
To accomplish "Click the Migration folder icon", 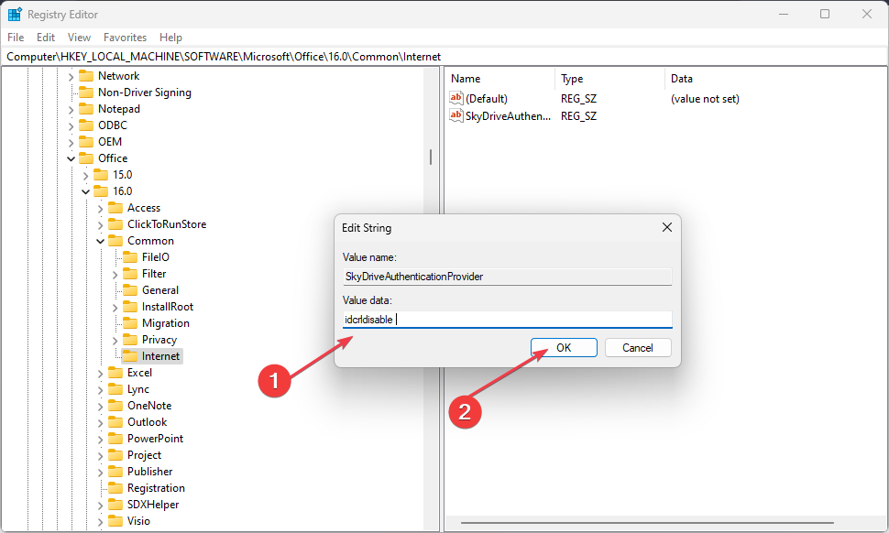I will coord(130,323).
